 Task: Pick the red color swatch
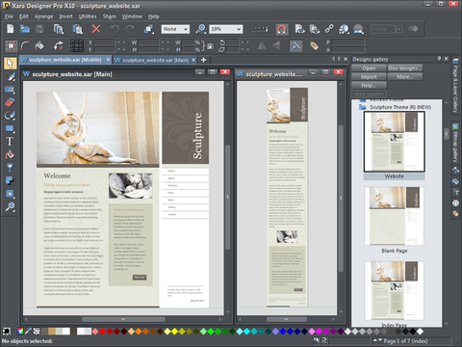(103, 332)
